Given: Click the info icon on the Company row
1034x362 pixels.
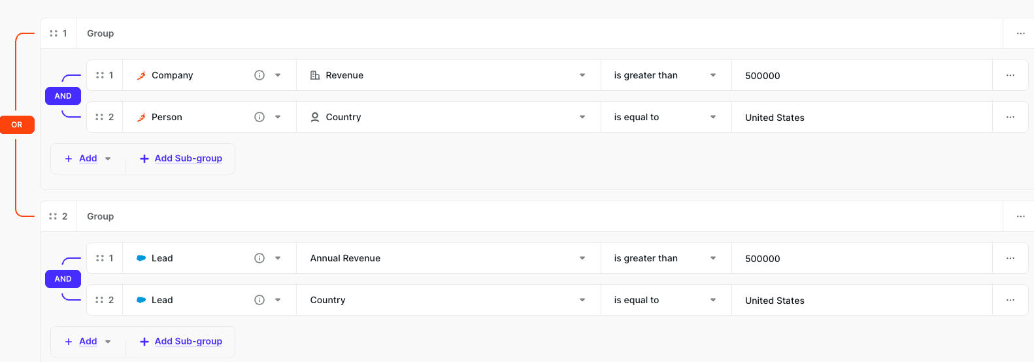Looking at the screenshot, I should (259, 75).
